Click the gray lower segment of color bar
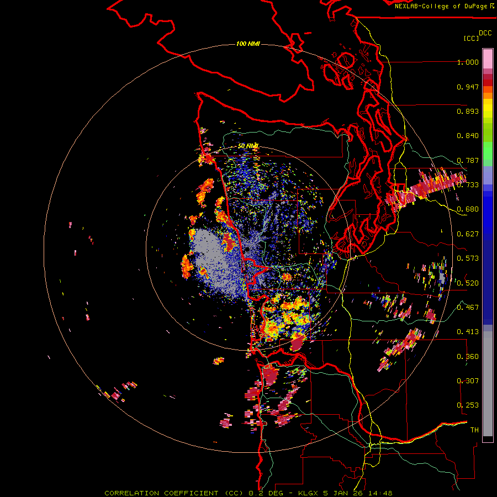Screen dimensions: 497x497 (x=488, y=384)
